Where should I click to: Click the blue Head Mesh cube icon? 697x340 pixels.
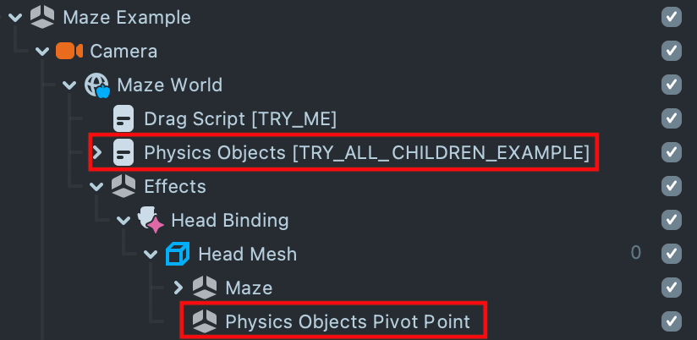coord(178,254)
